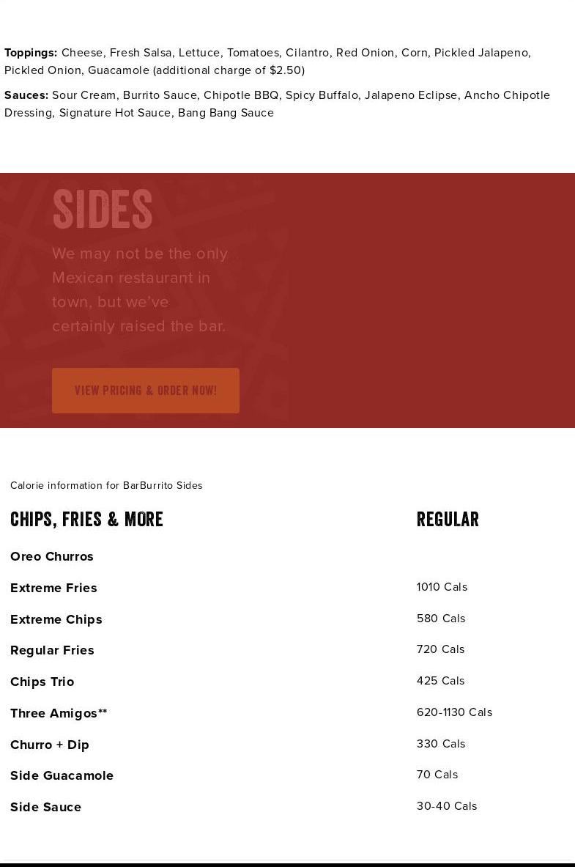Click the Regular column heading
The width and height of the screenshot is (575, 867).
coord(448,520)
